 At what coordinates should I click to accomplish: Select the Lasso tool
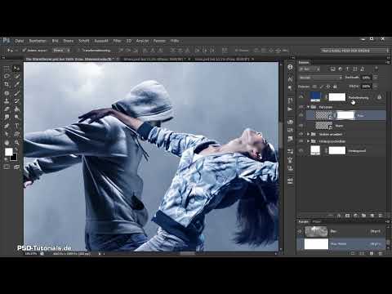(x=7, y=77)
